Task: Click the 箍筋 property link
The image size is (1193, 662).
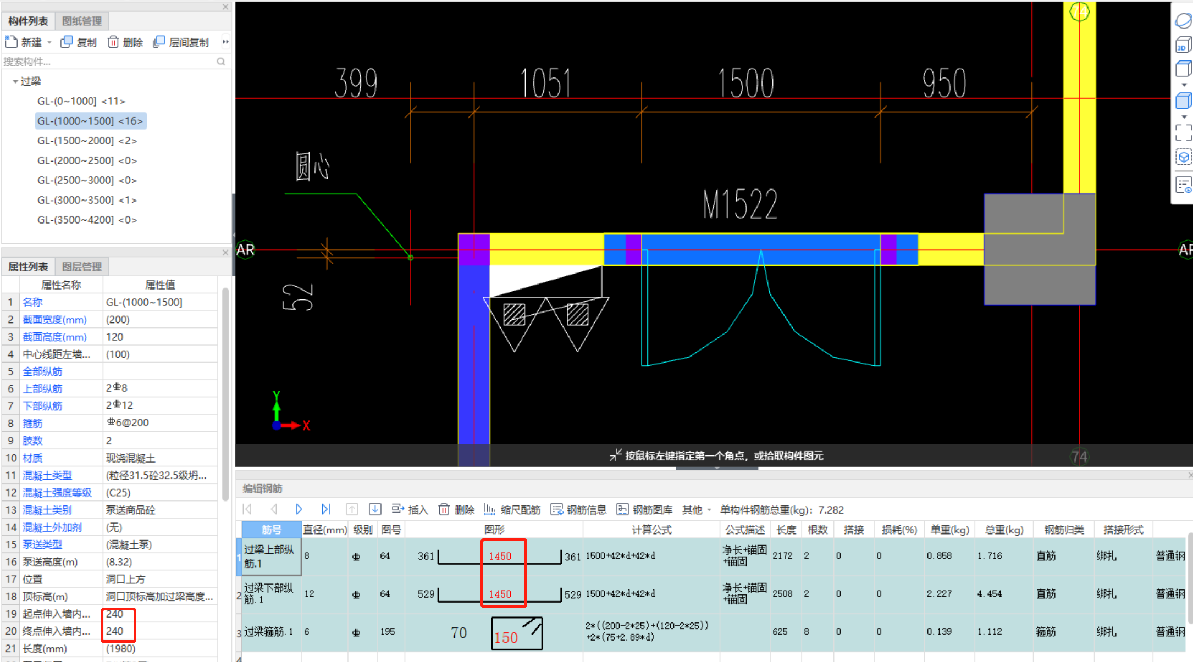Action: point(32,424)
